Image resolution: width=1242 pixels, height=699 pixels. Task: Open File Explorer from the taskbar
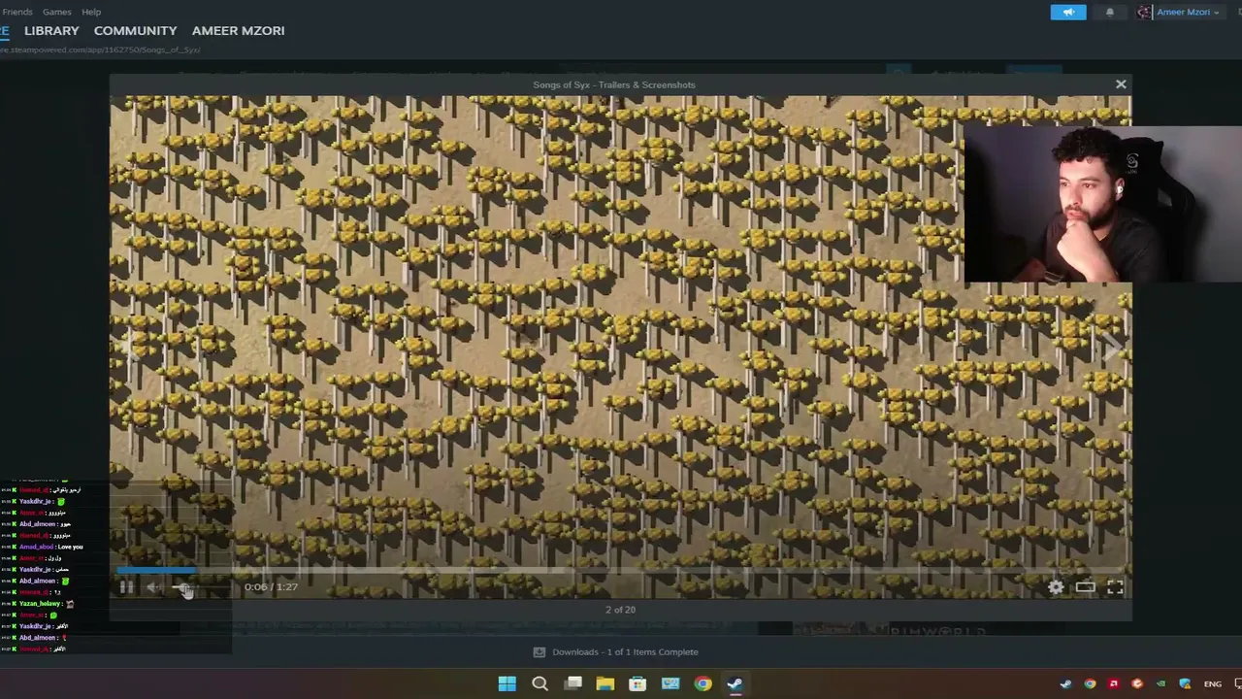pos(605,683)
